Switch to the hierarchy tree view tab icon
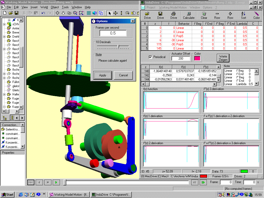 pyautogui.click(x=5, y=118)
